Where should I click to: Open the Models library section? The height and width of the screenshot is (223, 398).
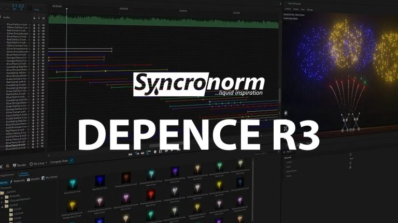point(35,178)
